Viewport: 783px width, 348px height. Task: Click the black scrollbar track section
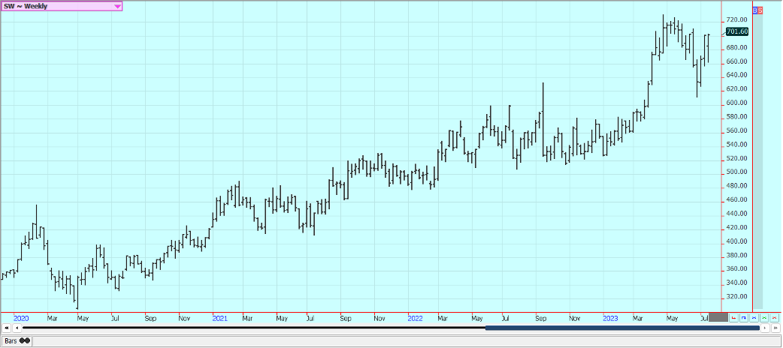(254, 328)
